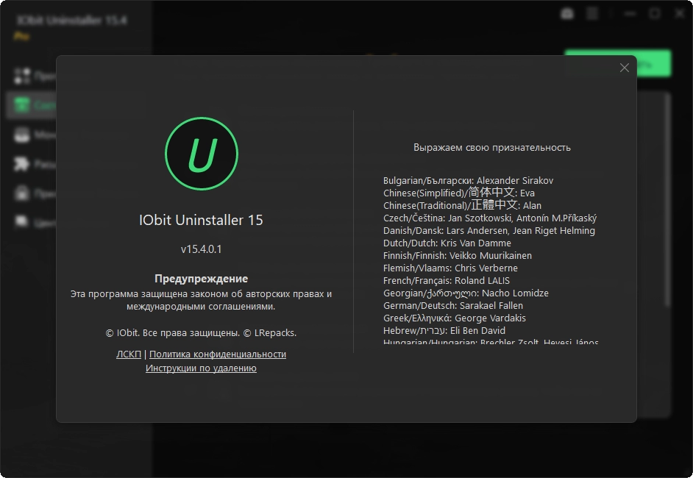Select the version text v15.4.0.1
Viewport: 693px width, 478px height.
(x=201, y=249)
